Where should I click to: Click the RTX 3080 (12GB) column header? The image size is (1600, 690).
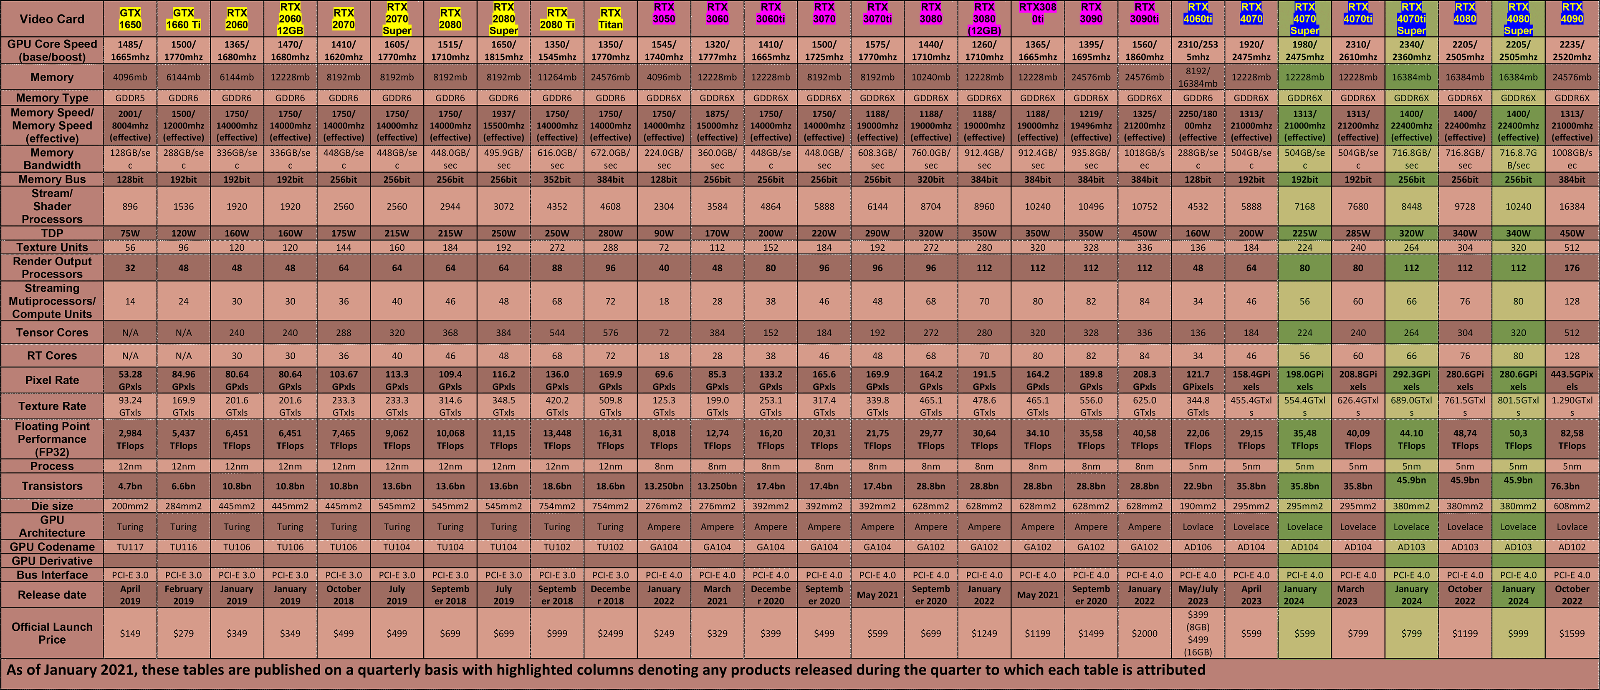point(984,19)
